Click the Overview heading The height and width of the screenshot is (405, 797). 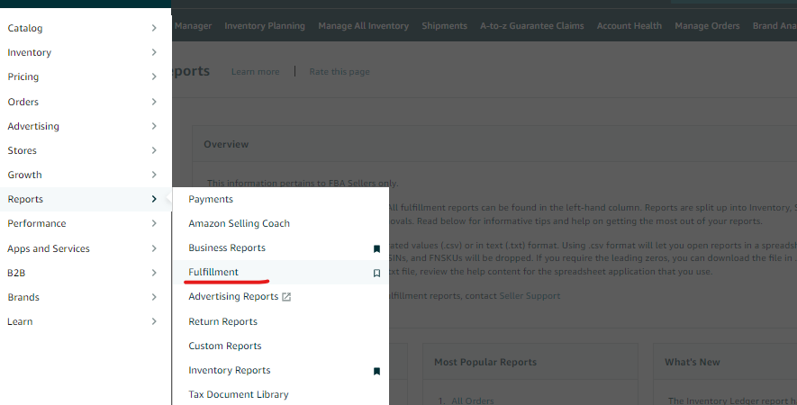[226, 144]
